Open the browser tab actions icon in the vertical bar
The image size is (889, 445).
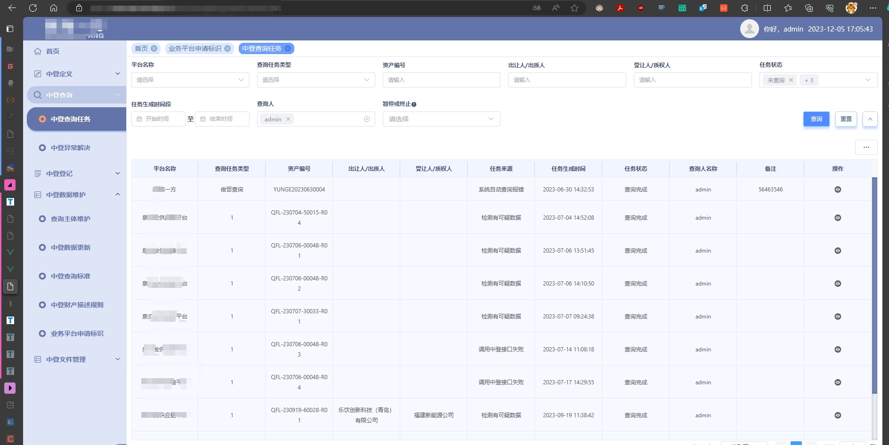10,29
